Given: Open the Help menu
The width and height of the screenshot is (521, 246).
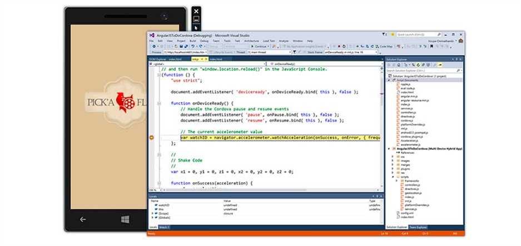Looking at the screenshot, I should (310, 41).
